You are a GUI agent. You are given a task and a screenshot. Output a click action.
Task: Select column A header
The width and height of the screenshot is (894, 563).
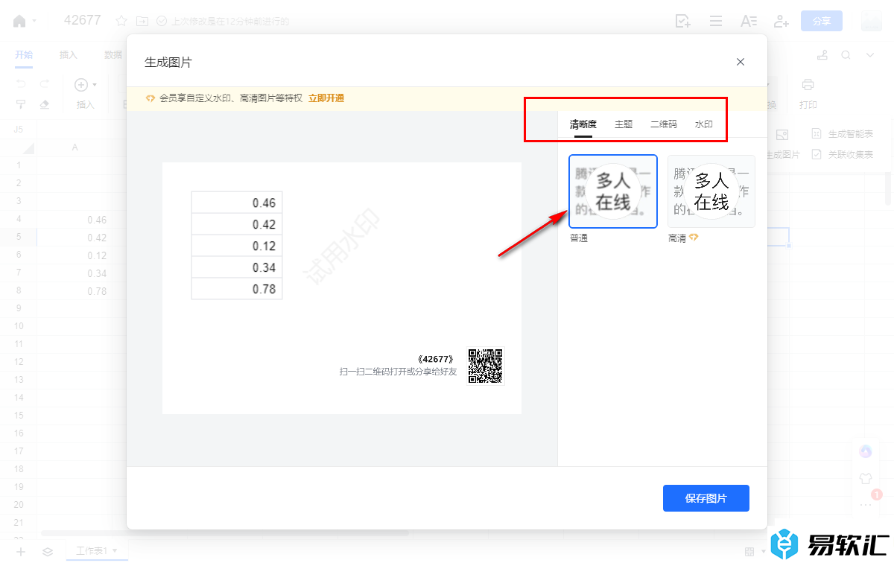click(x=74, y=147)
